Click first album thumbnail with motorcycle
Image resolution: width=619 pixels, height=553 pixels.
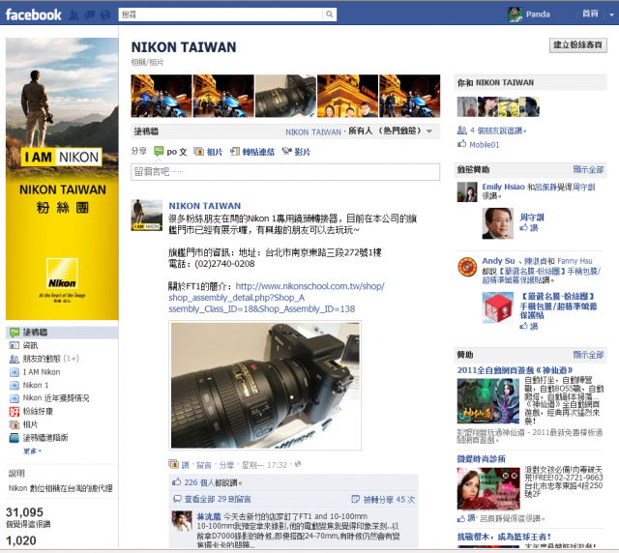[x=162, y=96]
